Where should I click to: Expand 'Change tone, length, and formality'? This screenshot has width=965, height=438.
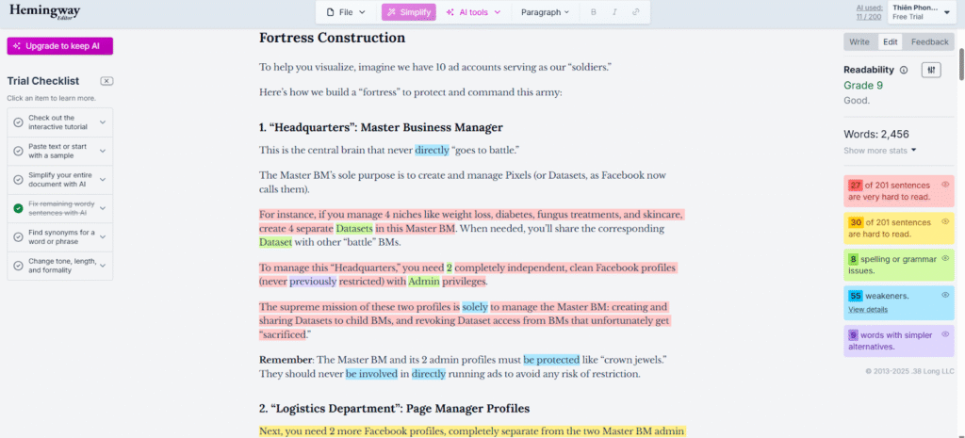103,266
